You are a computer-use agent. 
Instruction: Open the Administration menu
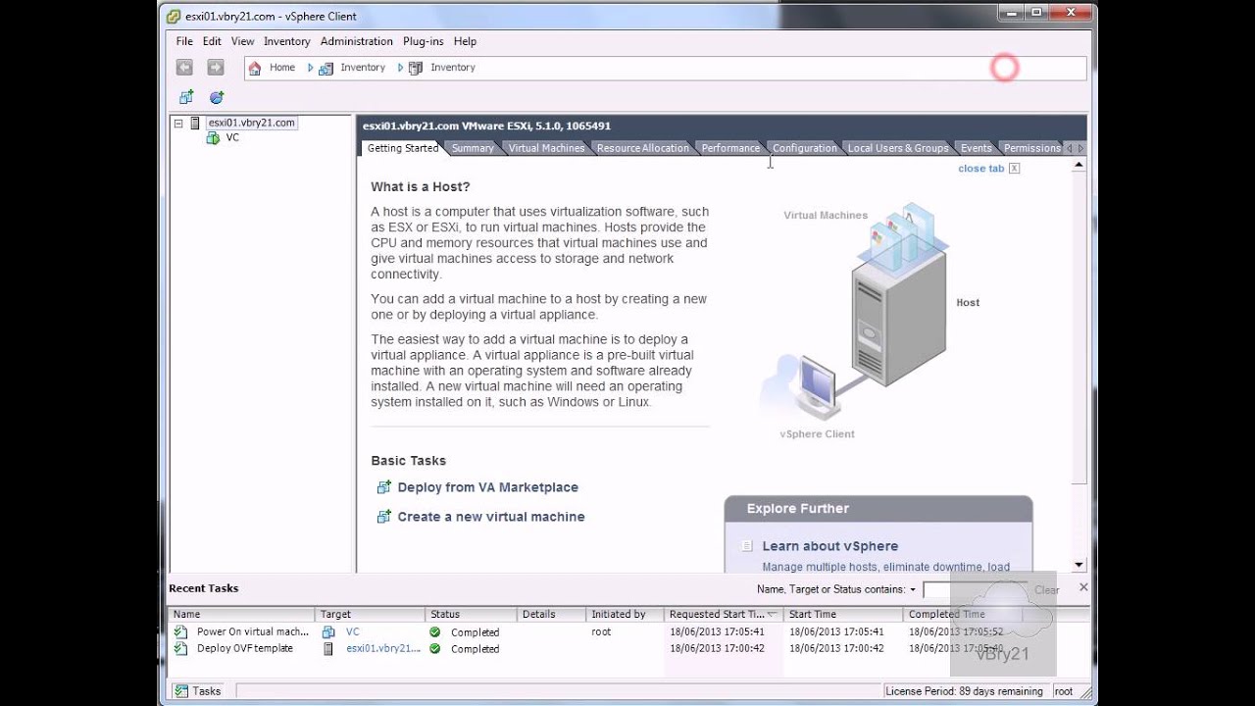[x=356, y=41]
